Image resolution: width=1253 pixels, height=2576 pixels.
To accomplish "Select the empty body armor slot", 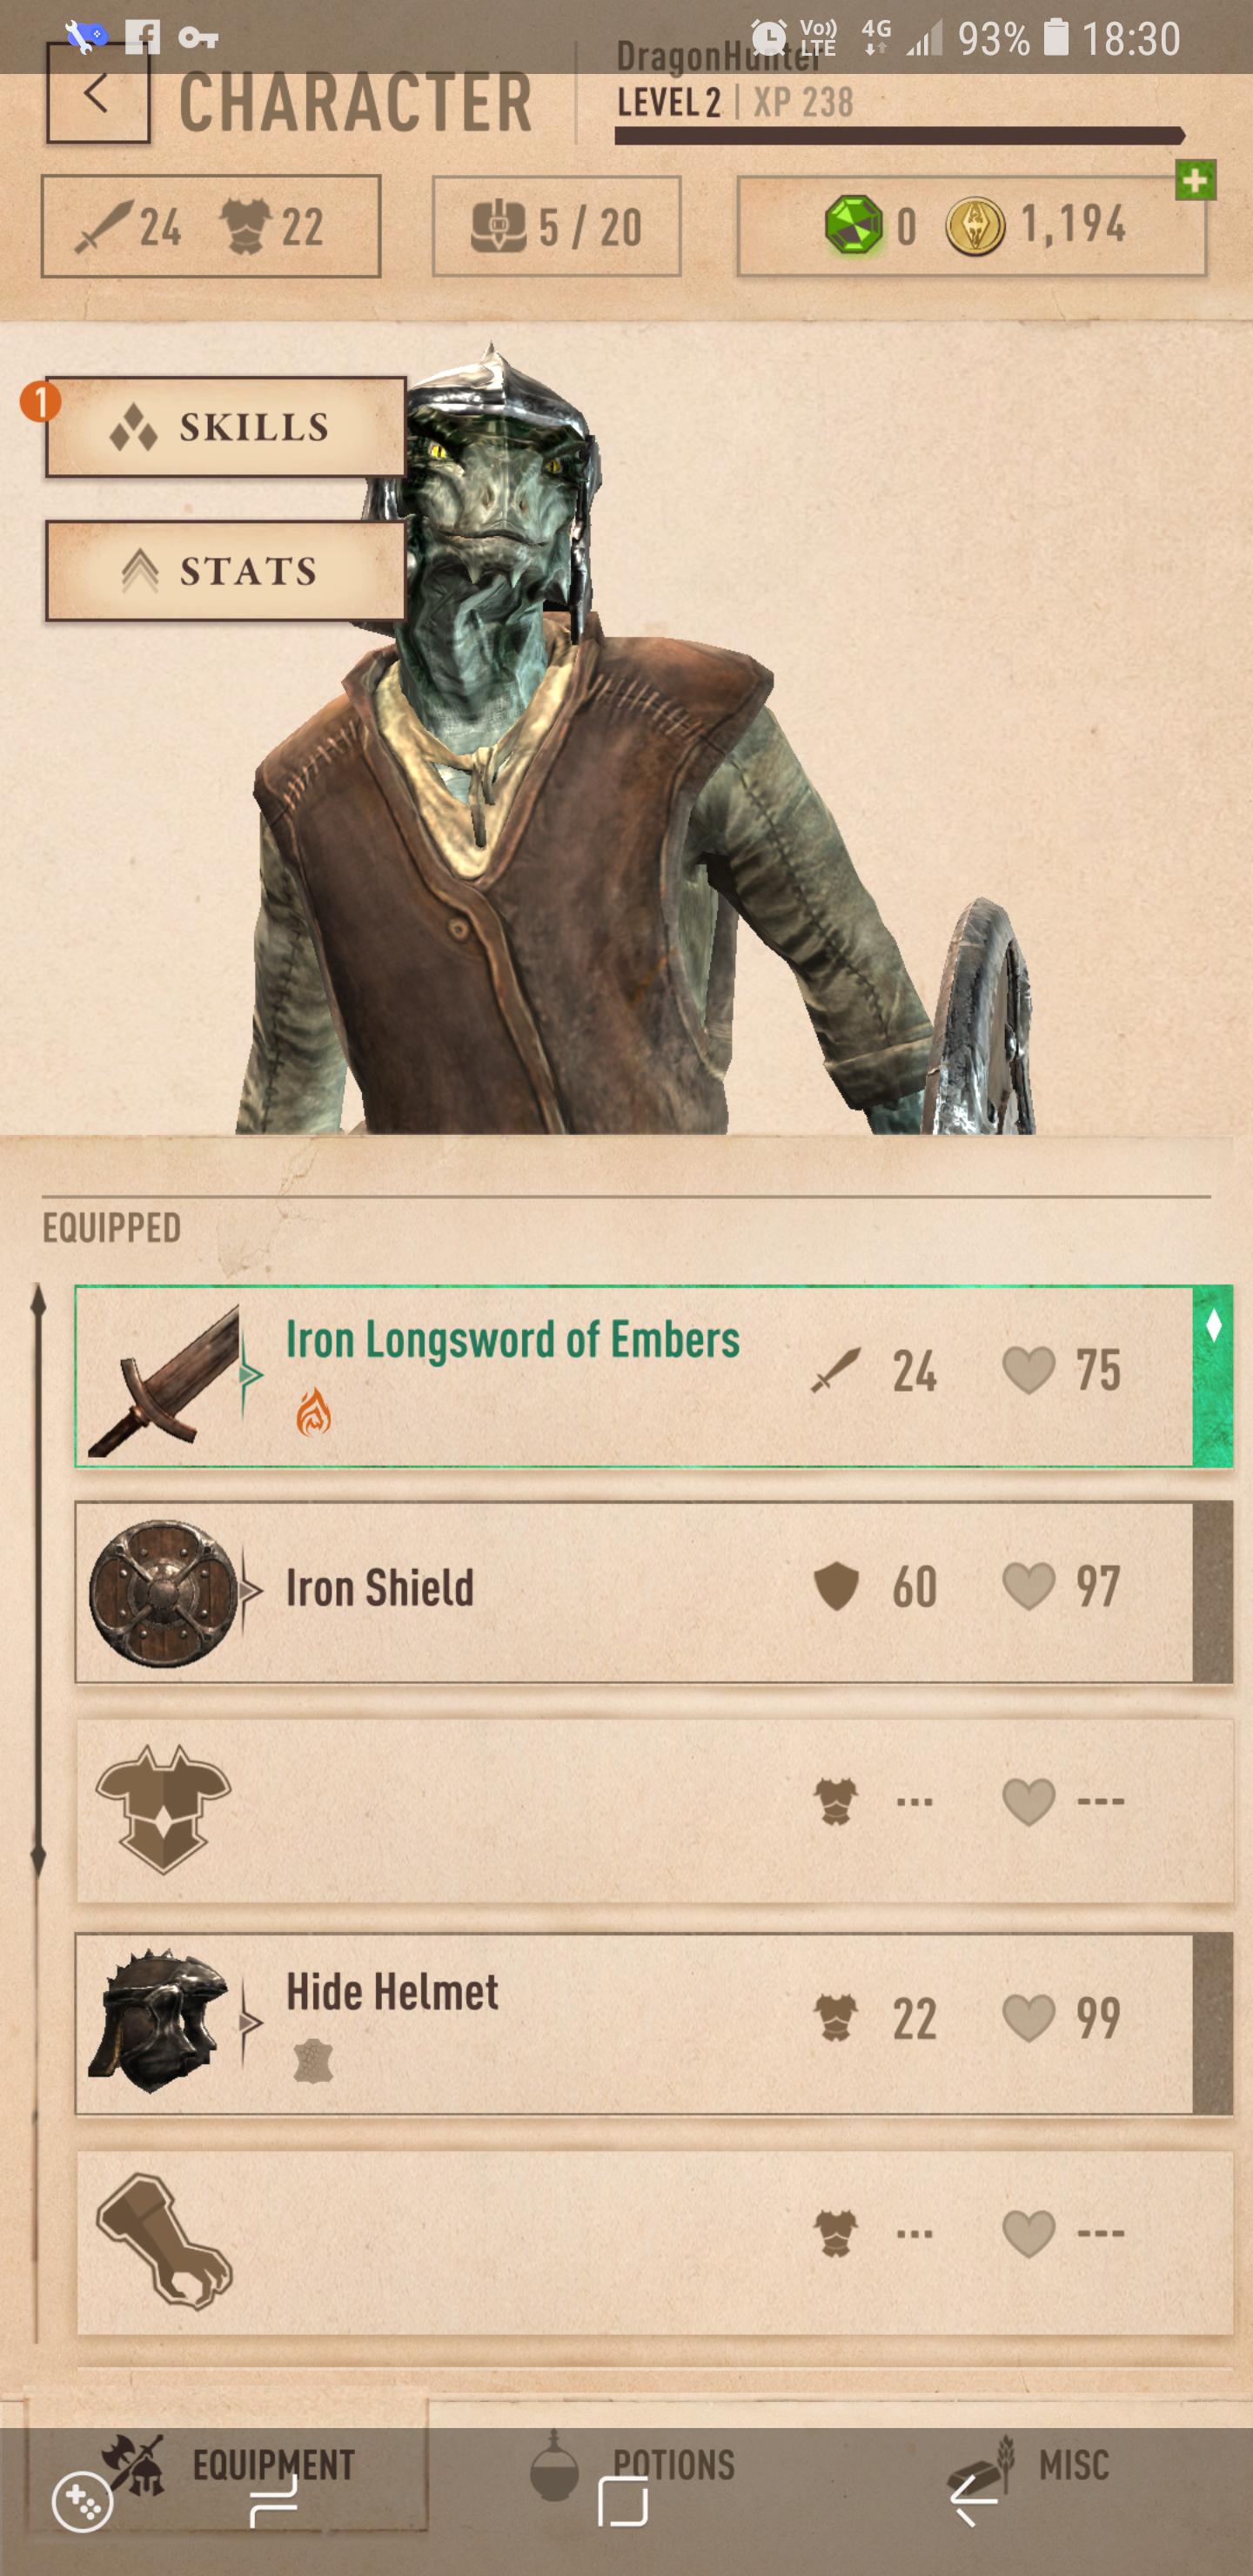I will pyautogui.click(x=654, y=1809).
